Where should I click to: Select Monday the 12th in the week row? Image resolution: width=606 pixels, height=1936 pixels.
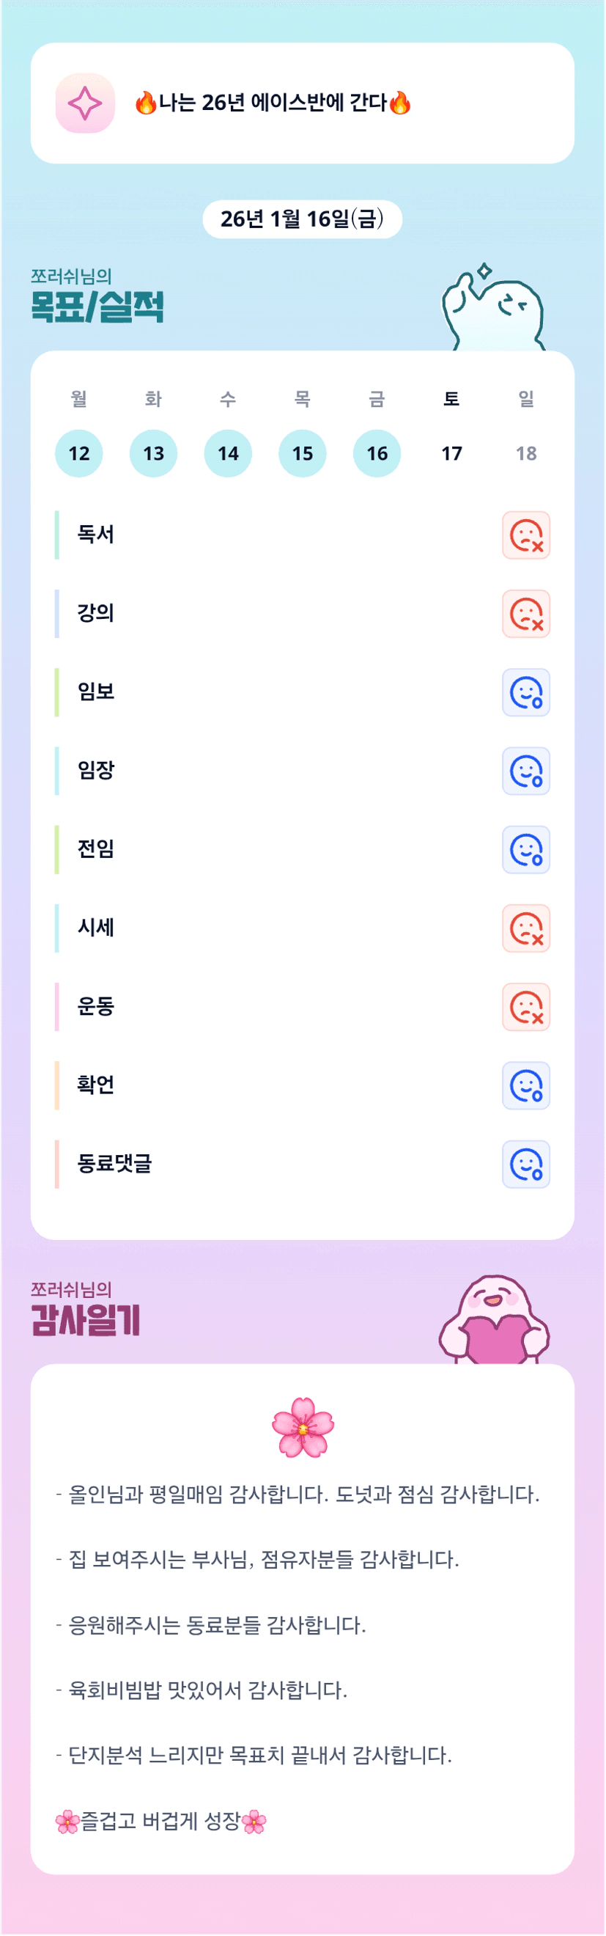79,453
